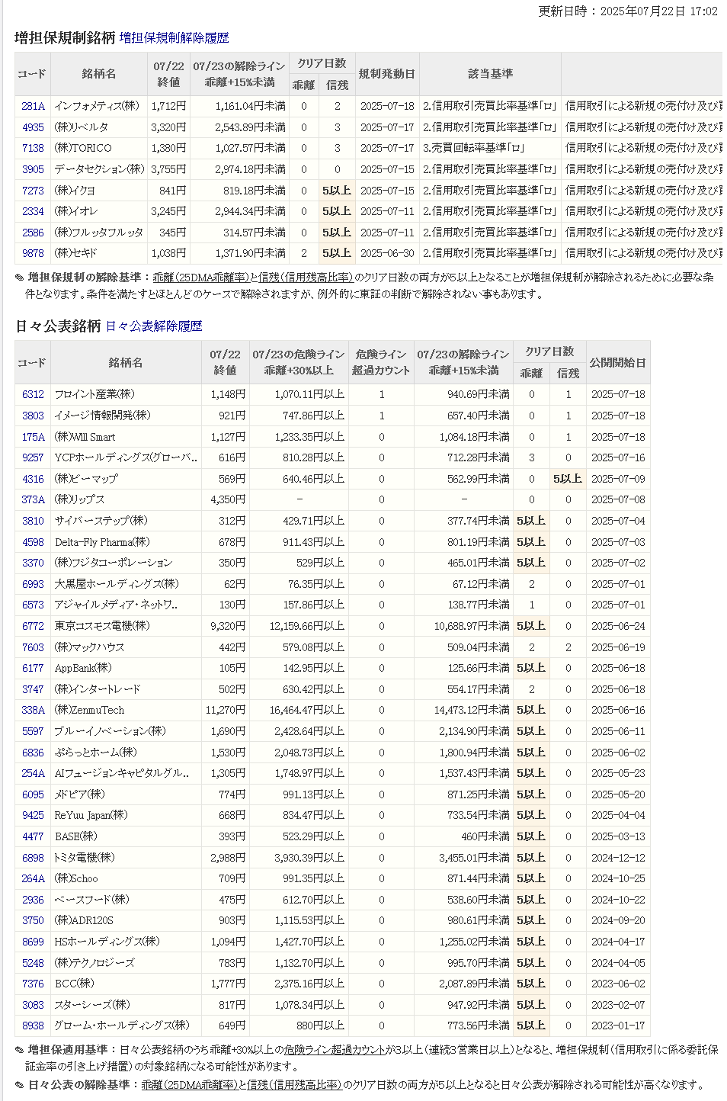727x1101 pixels.
Task: Open stock code 2586
Action: (x=33, y=233)
